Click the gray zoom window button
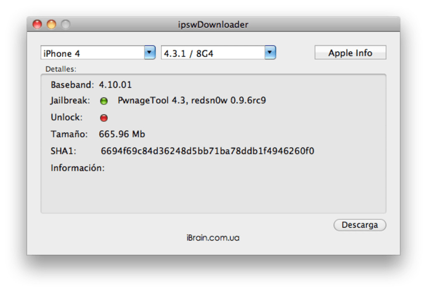The width and height of the screenshot is (427, 292). 65,25
